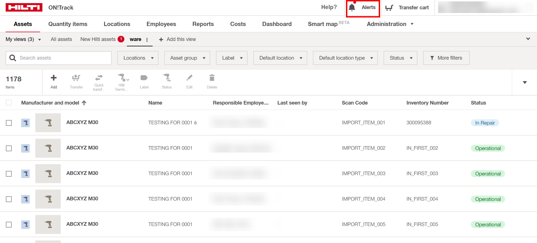Go to the Dashboard tab
Screen dimensions: 537x243
pyautogui.click(x=277, y=24)
